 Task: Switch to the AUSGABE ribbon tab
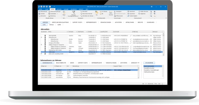click(x=66, y=9)
